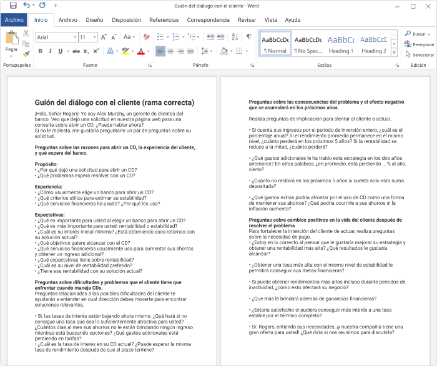437x366 pixels.
Task: Click the Reemplazar replace button
Action: tap(419, 44)
